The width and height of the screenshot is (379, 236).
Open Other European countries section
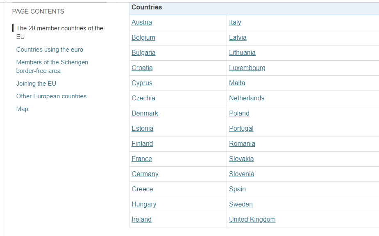[x=51, y=96]
